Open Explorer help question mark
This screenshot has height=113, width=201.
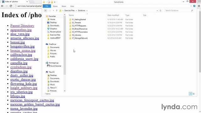194,6
